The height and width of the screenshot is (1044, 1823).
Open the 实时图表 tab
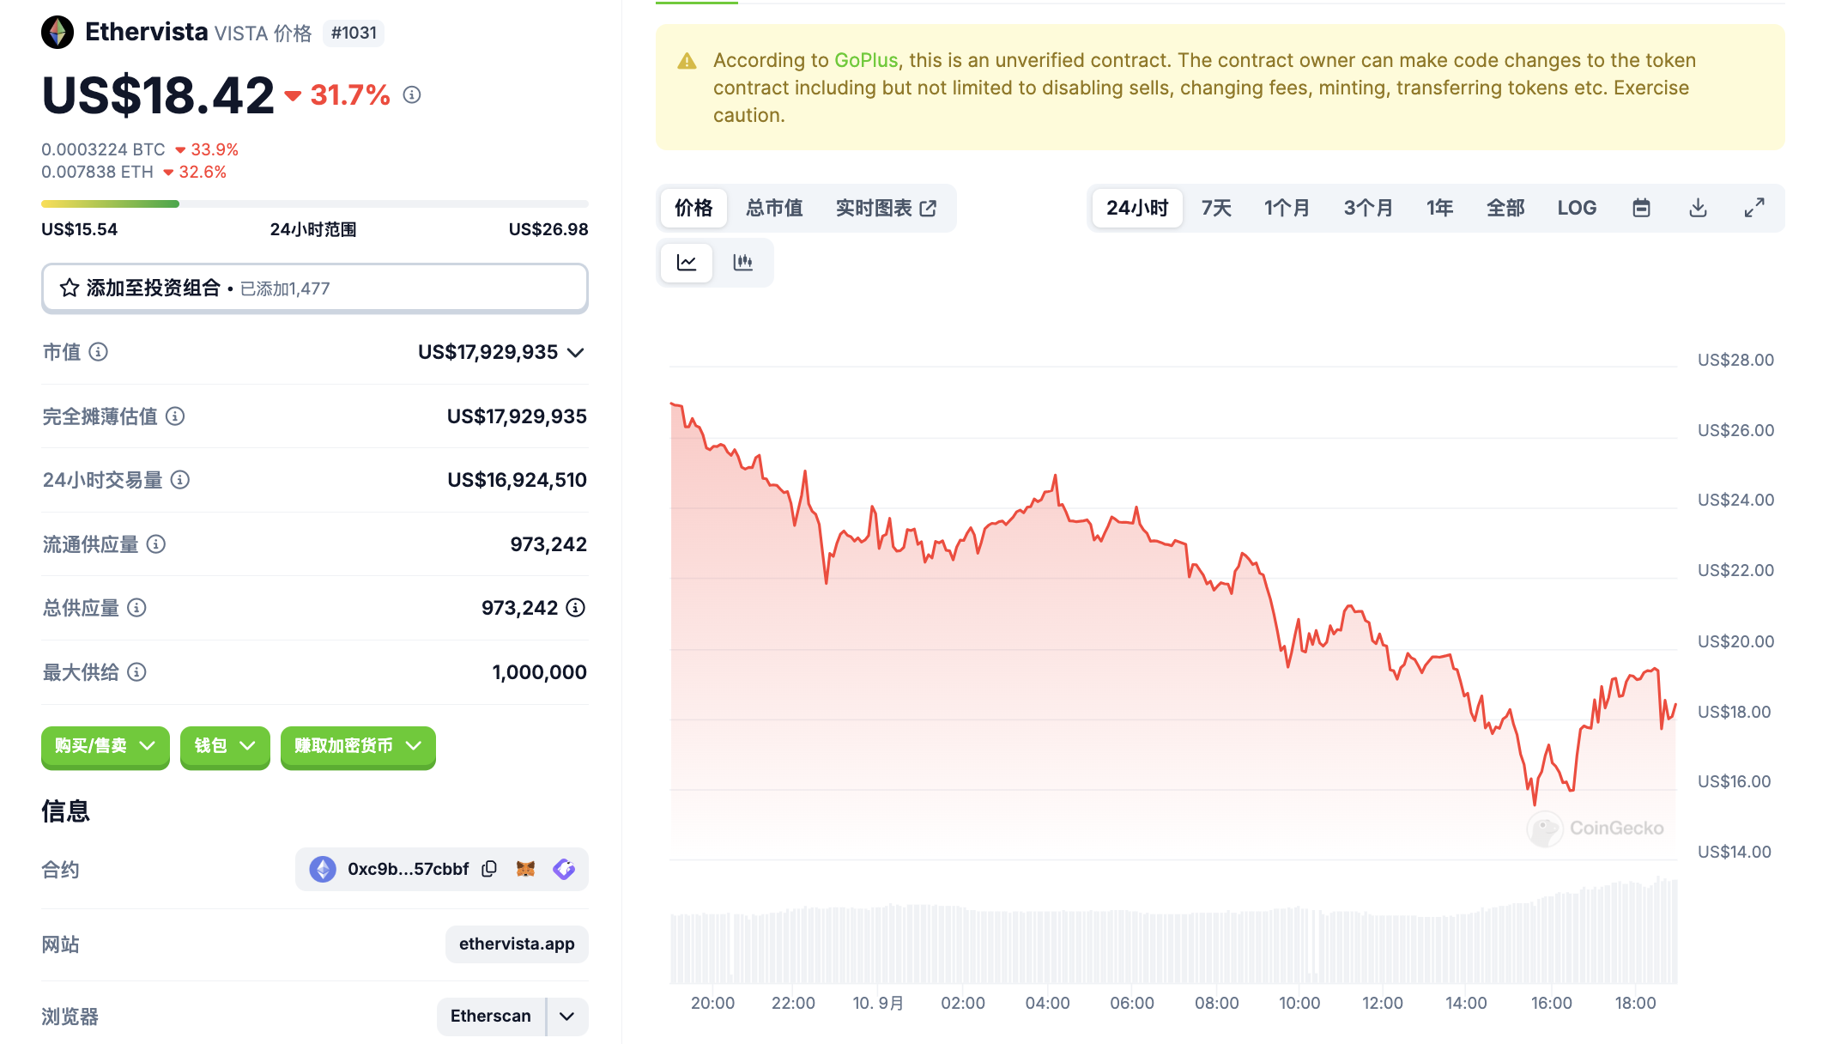885,208
